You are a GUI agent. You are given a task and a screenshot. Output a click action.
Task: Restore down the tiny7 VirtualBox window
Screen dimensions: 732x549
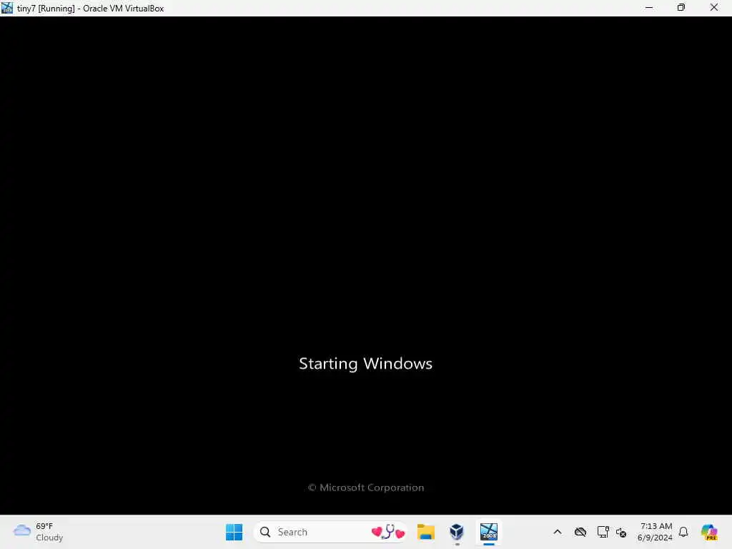[x=681, y=7]
